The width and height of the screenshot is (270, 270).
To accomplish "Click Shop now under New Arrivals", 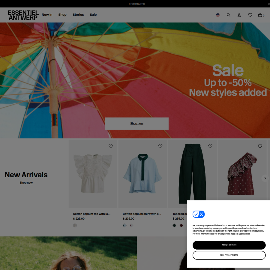I will point(26,182).
